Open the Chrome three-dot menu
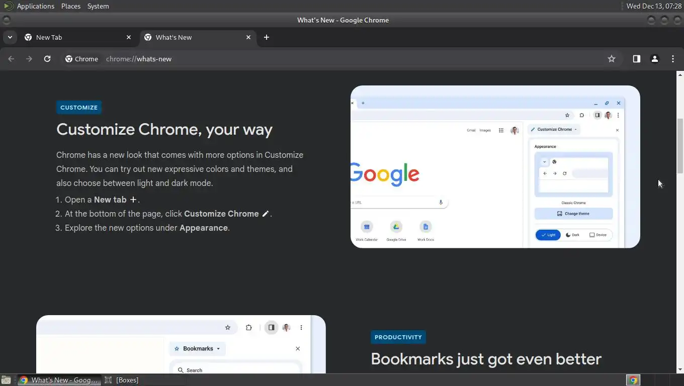This screenshot has width=684, height=386. point(673,59)
